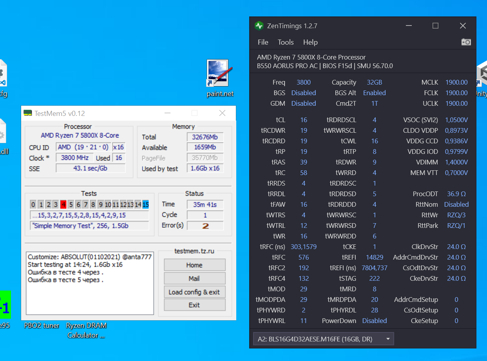Click the B550 AORUS PRO AC BIOS line
The width and height of the screenshot is (487, 361).
[325, 66]
